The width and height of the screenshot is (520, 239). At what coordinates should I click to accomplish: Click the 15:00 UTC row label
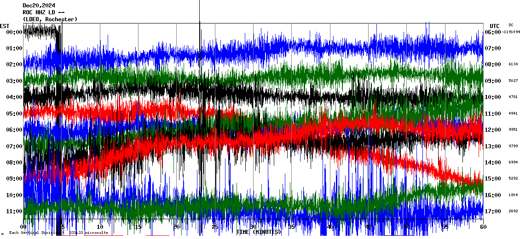(493, 179)
